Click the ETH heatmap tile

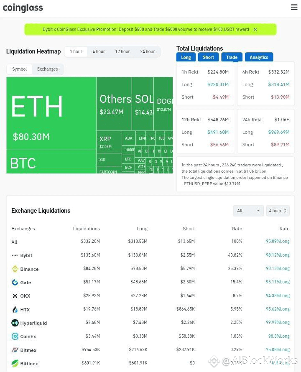[51, 113]
